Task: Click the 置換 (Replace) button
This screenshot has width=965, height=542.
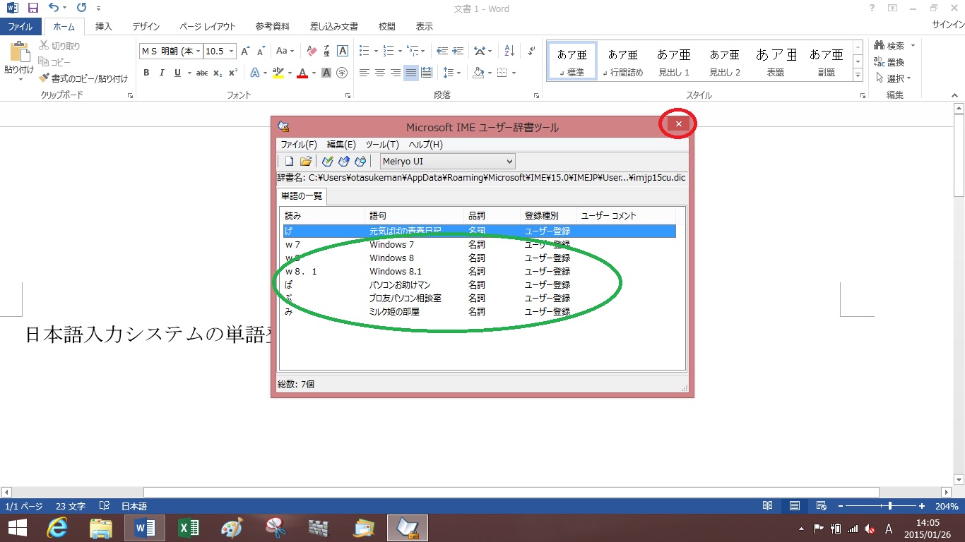Action: point(889,62)
